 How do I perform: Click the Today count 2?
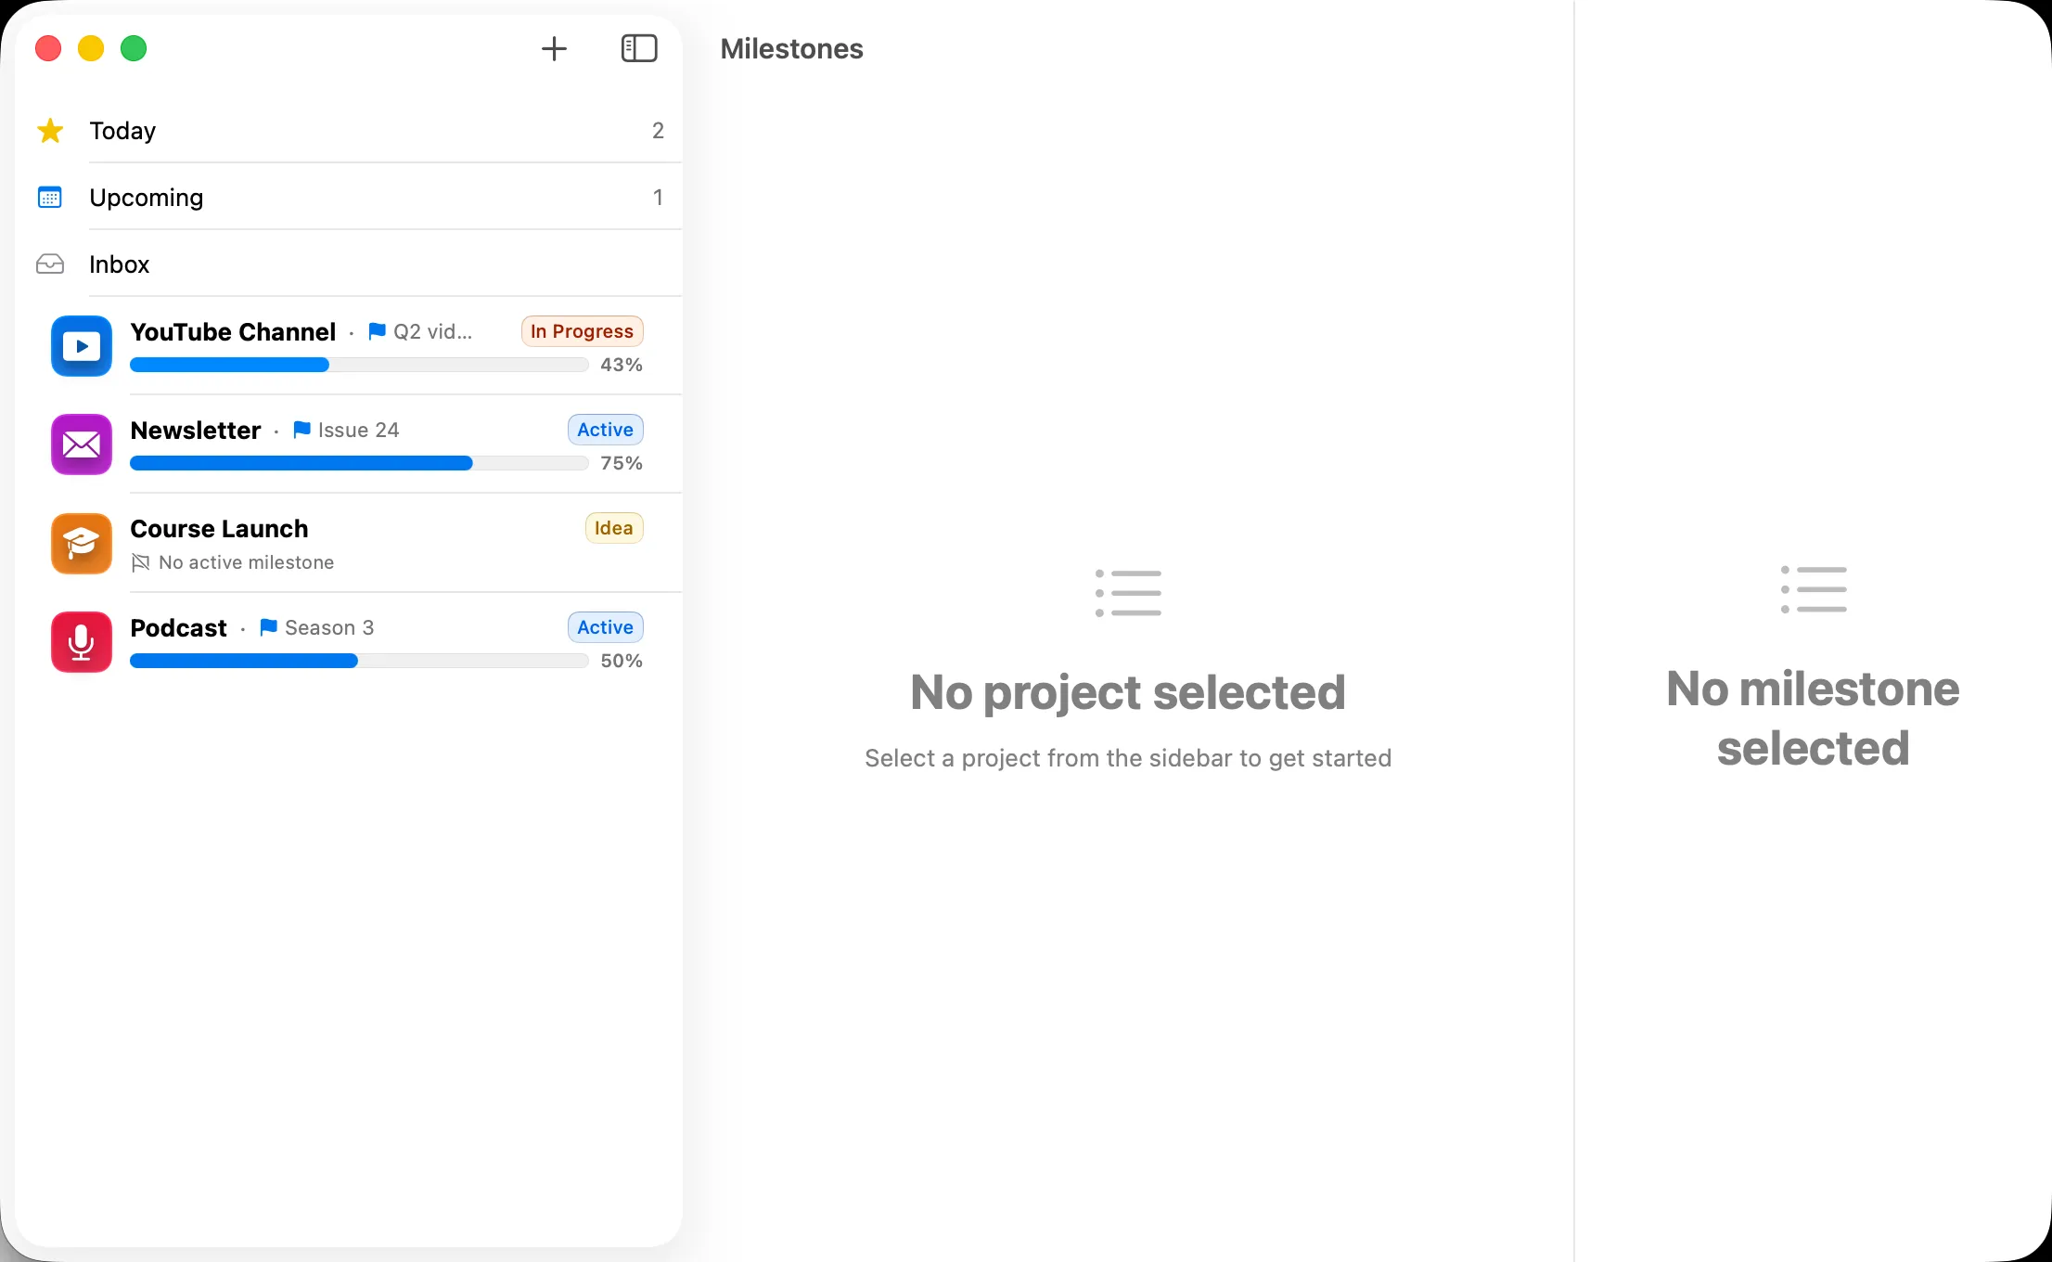[x=658, y=131]
